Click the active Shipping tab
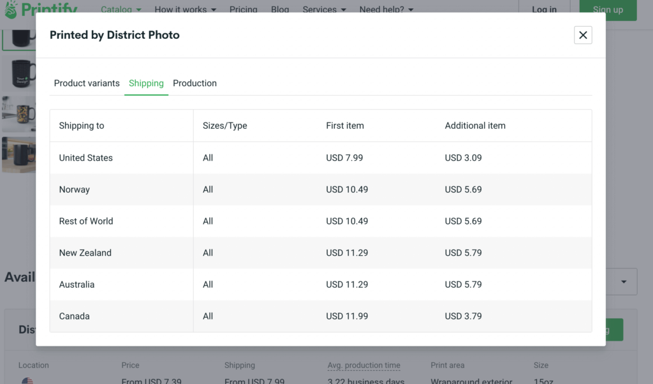 click(146, 83)
